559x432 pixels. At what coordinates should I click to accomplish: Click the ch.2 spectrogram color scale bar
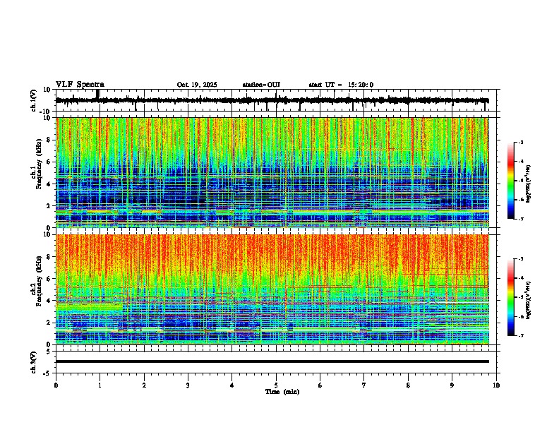[x=511, y=297]
